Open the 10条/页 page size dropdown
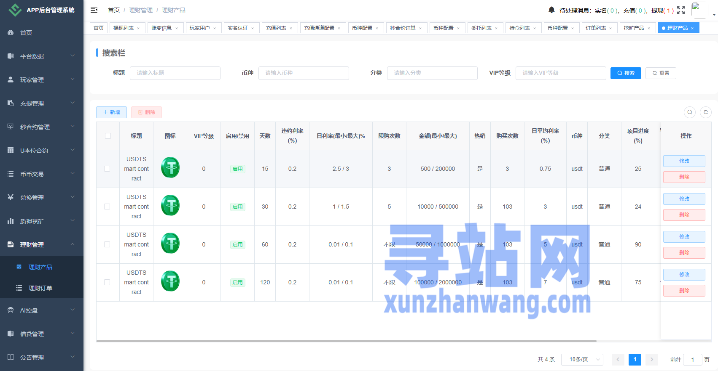Image resolution: width=718 pixels, height=371 pixels. click(x=582, y=359)
